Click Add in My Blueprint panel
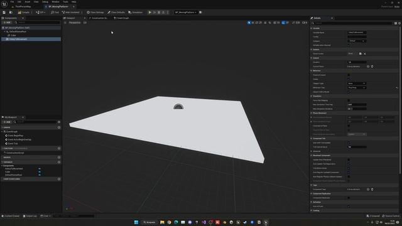Image resolution: width=402 pixels, height=226 pixels. [x=7, y=122]
